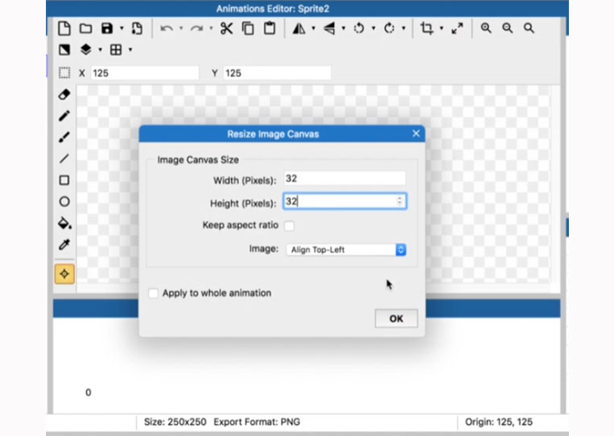This screenshot has height=436, width=614.
Task: Click frame number 0 in timeline
Action: (x=88, y=392)
